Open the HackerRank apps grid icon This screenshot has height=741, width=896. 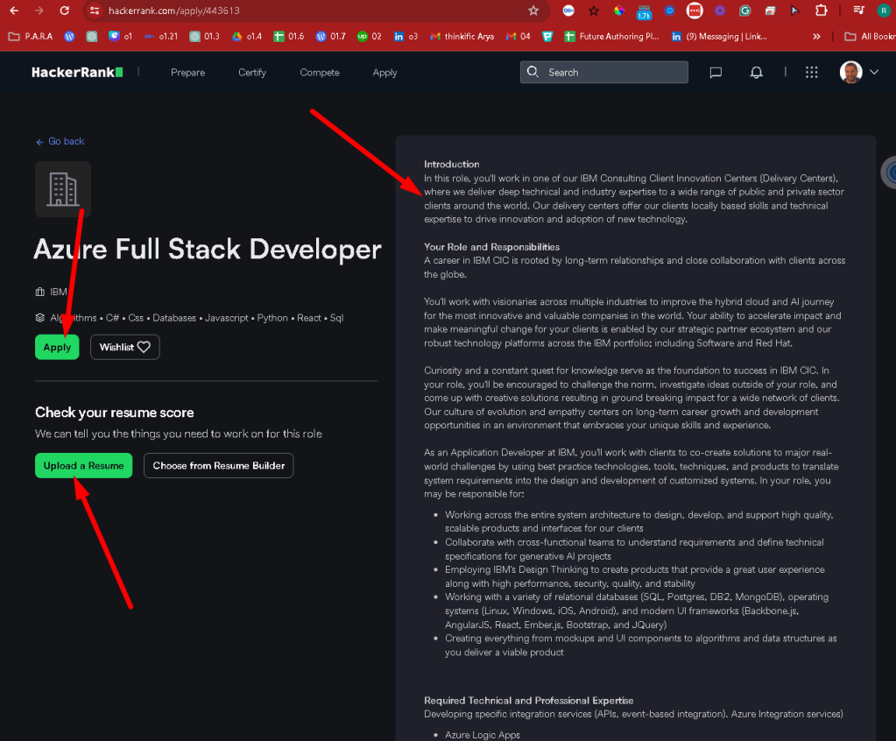(811, 73)
